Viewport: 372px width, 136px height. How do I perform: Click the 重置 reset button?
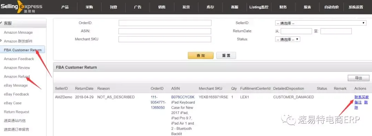(226, 56)
